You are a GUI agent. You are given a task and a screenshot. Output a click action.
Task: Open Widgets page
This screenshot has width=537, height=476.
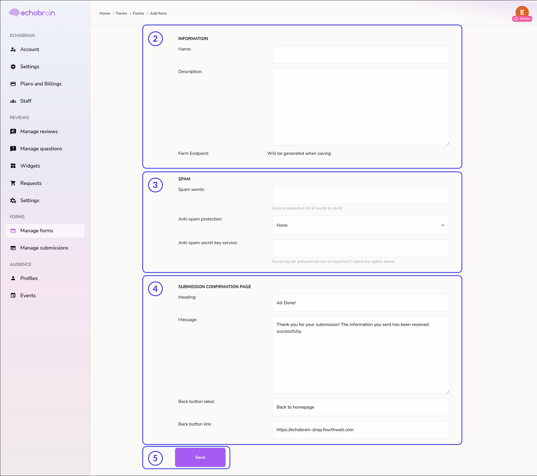pos(45,166)
